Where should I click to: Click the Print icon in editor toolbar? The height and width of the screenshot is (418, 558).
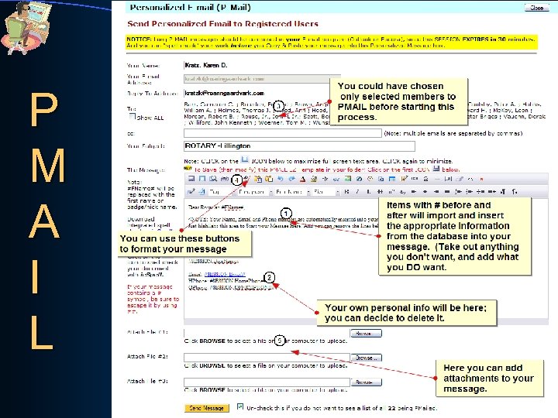click(x=225, y=179)
